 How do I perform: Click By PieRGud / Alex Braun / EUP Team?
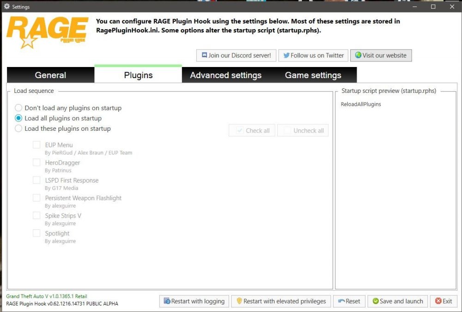[88, 153]
